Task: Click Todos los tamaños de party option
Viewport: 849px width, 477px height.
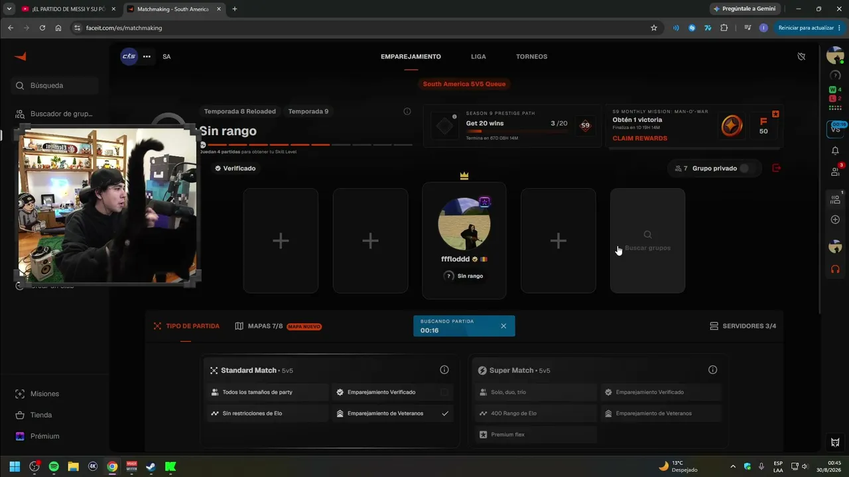Action: tap(267, 392)
